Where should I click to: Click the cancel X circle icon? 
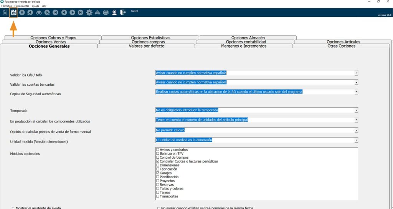[x=22, y=13]
